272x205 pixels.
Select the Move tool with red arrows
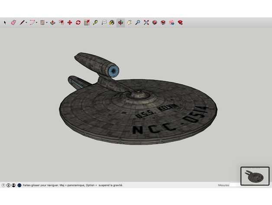(70, 23)
